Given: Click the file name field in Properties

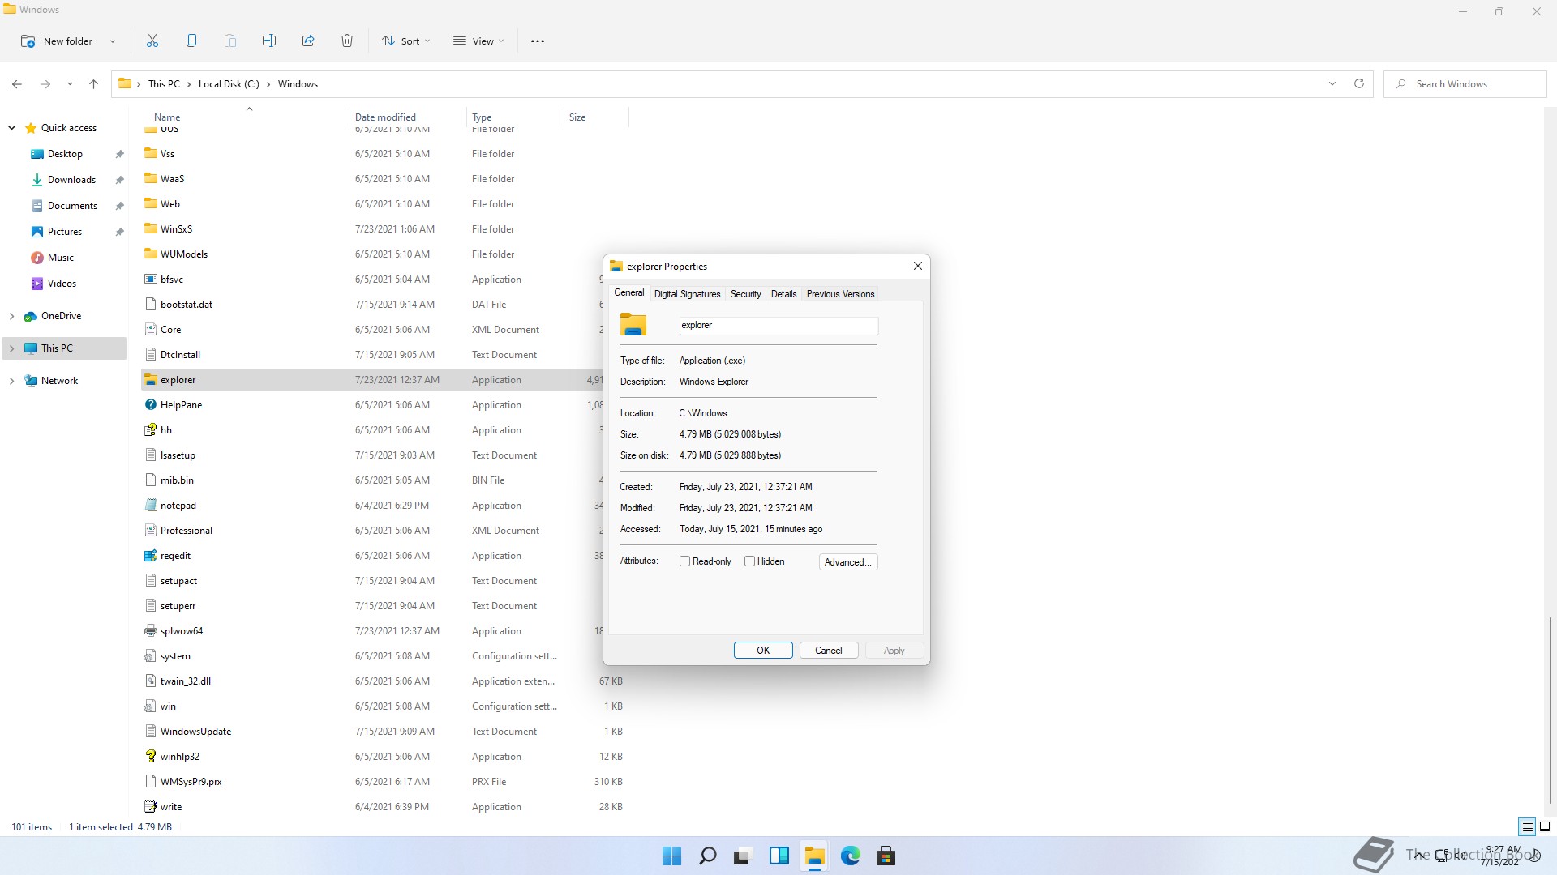Looking at the screenshot, I should (x=778, y=325).
